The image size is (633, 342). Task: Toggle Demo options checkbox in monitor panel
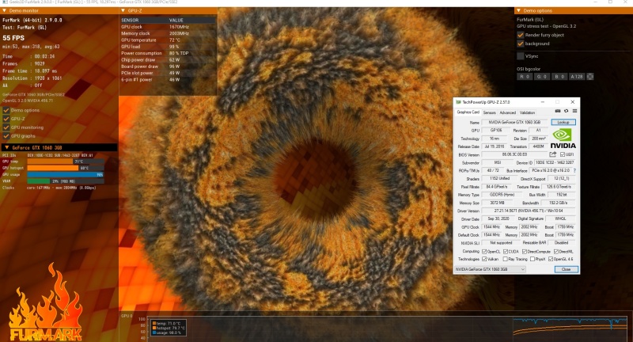(6, 110)
